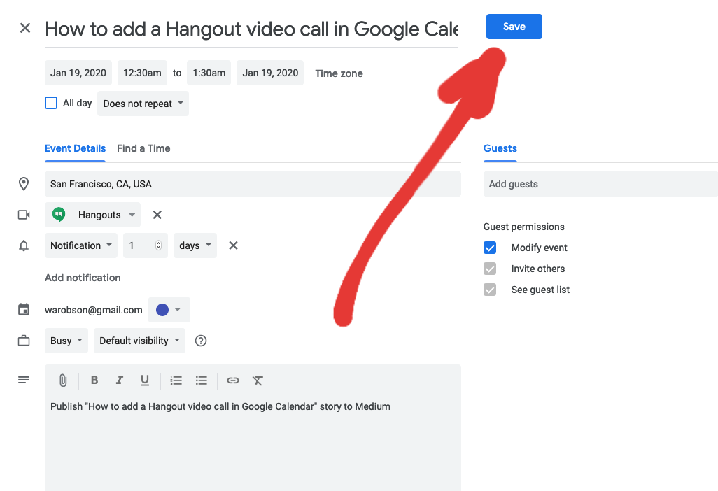Image resolution: width=718 pixels, height=491 pixels.
Task: Save the event
Action: coord(514,27)
